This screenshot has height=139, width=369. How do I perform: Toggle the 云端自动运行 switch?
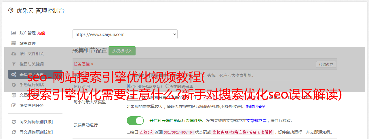(135, 121)
